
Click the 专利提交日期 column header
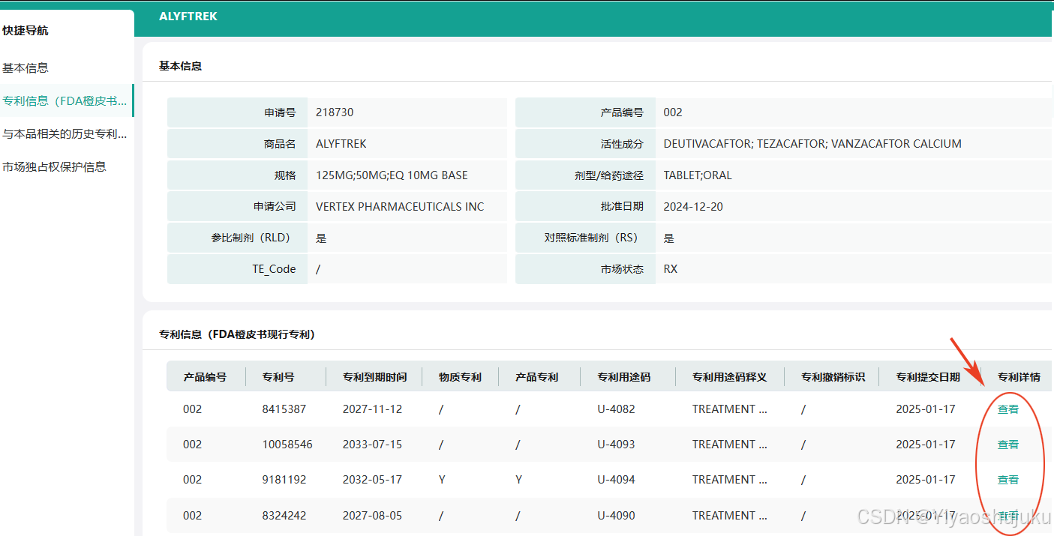pyautogui.click(x=928, y=377)
